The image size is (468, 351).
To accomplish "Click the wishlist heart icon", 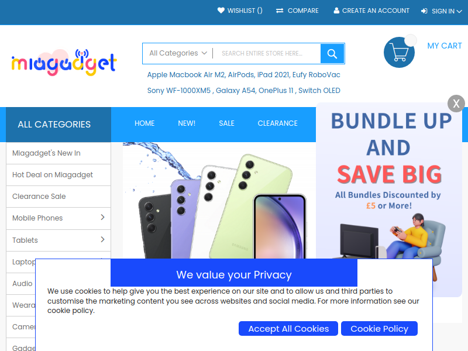I will tap(221, 11).
